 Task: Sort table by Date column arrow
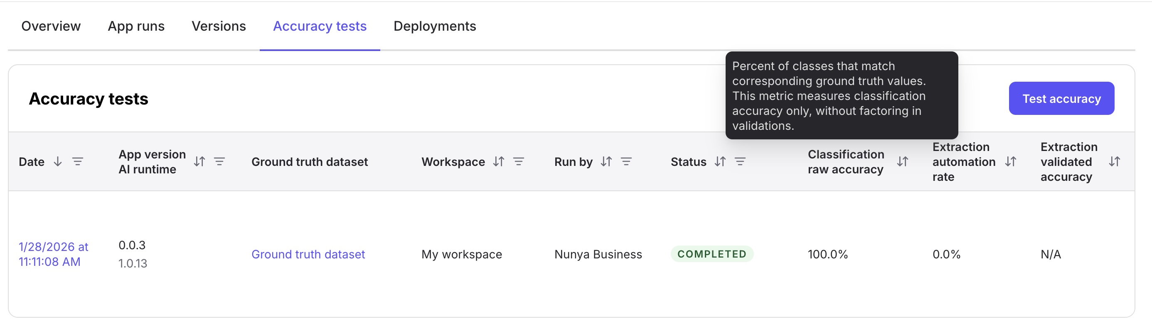(58, 162)
